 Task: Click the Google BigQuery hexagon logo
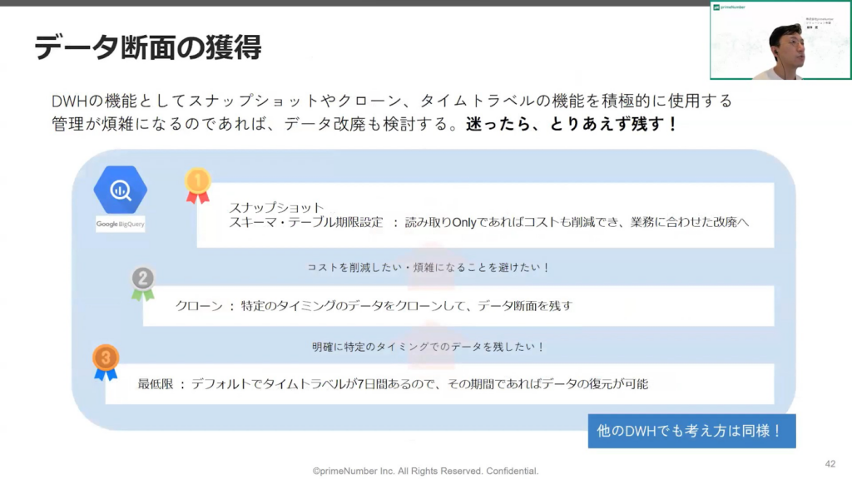tap(121, 190)
